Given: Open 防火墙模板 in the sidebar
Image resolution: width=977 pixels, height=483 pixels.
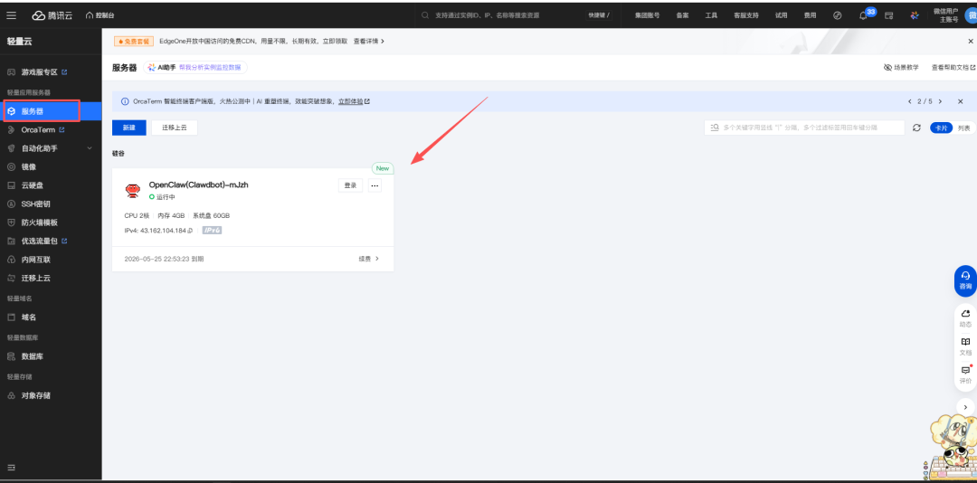Looking at the screenshot, I should (x=39, y=223).
